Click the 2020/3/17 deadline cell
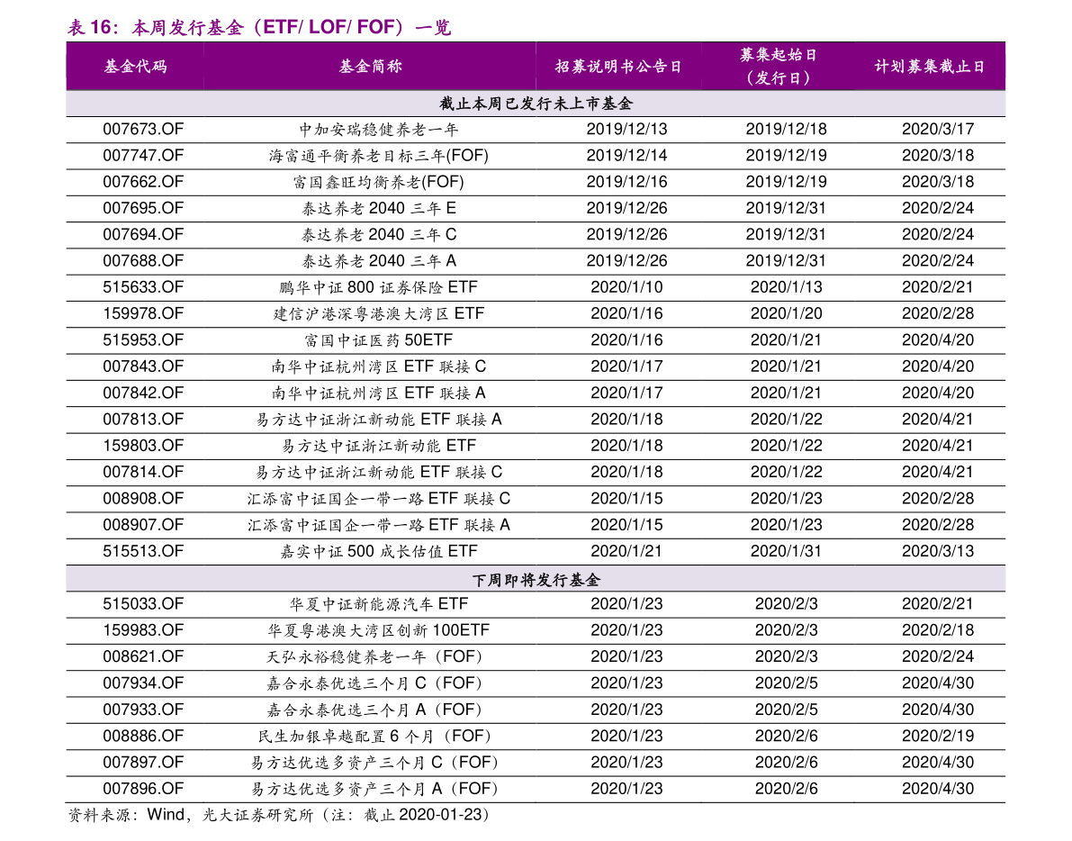This screenshot has width=1072, height=841. (x=937, y=130)
